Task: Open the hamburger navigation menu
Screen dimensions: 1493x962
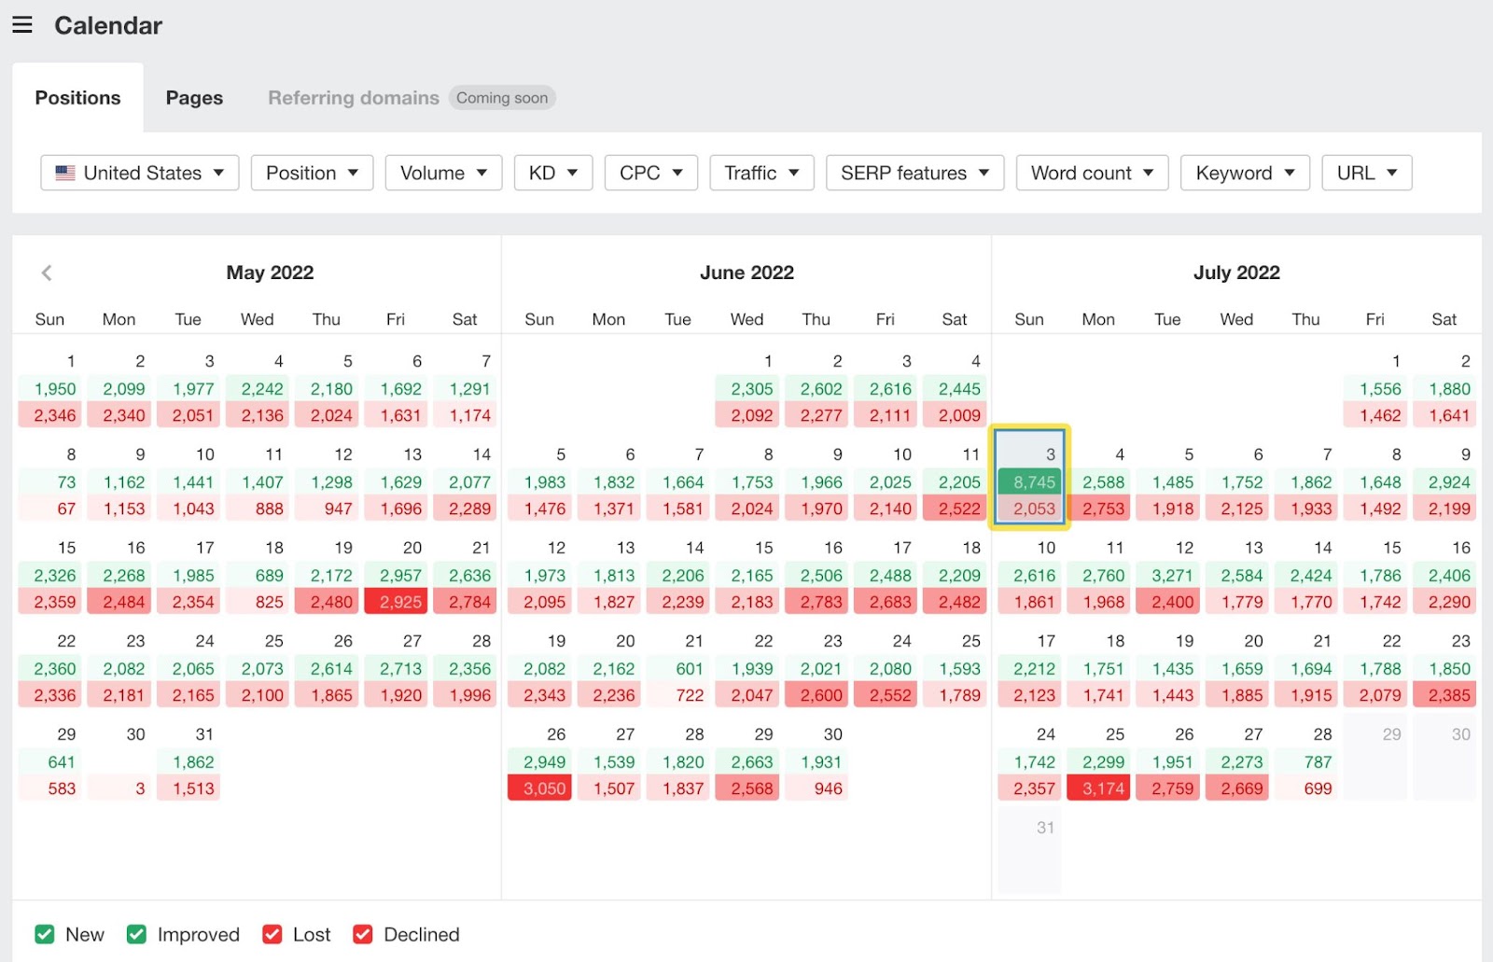Action: pyautogui.click(x=21, y=24)
